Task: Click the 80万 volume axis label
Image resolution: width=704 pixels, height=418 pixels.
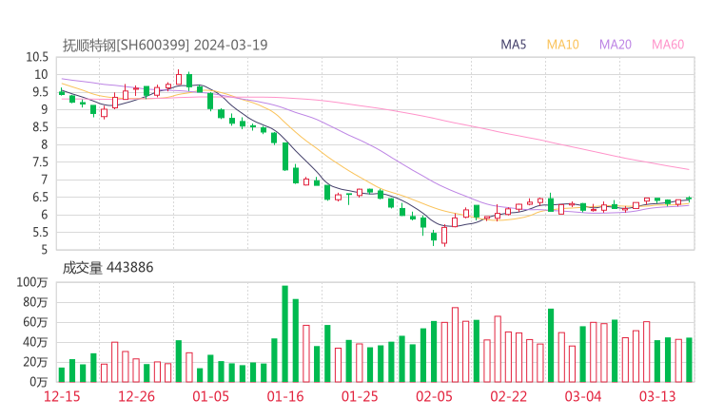Action: 34,302
